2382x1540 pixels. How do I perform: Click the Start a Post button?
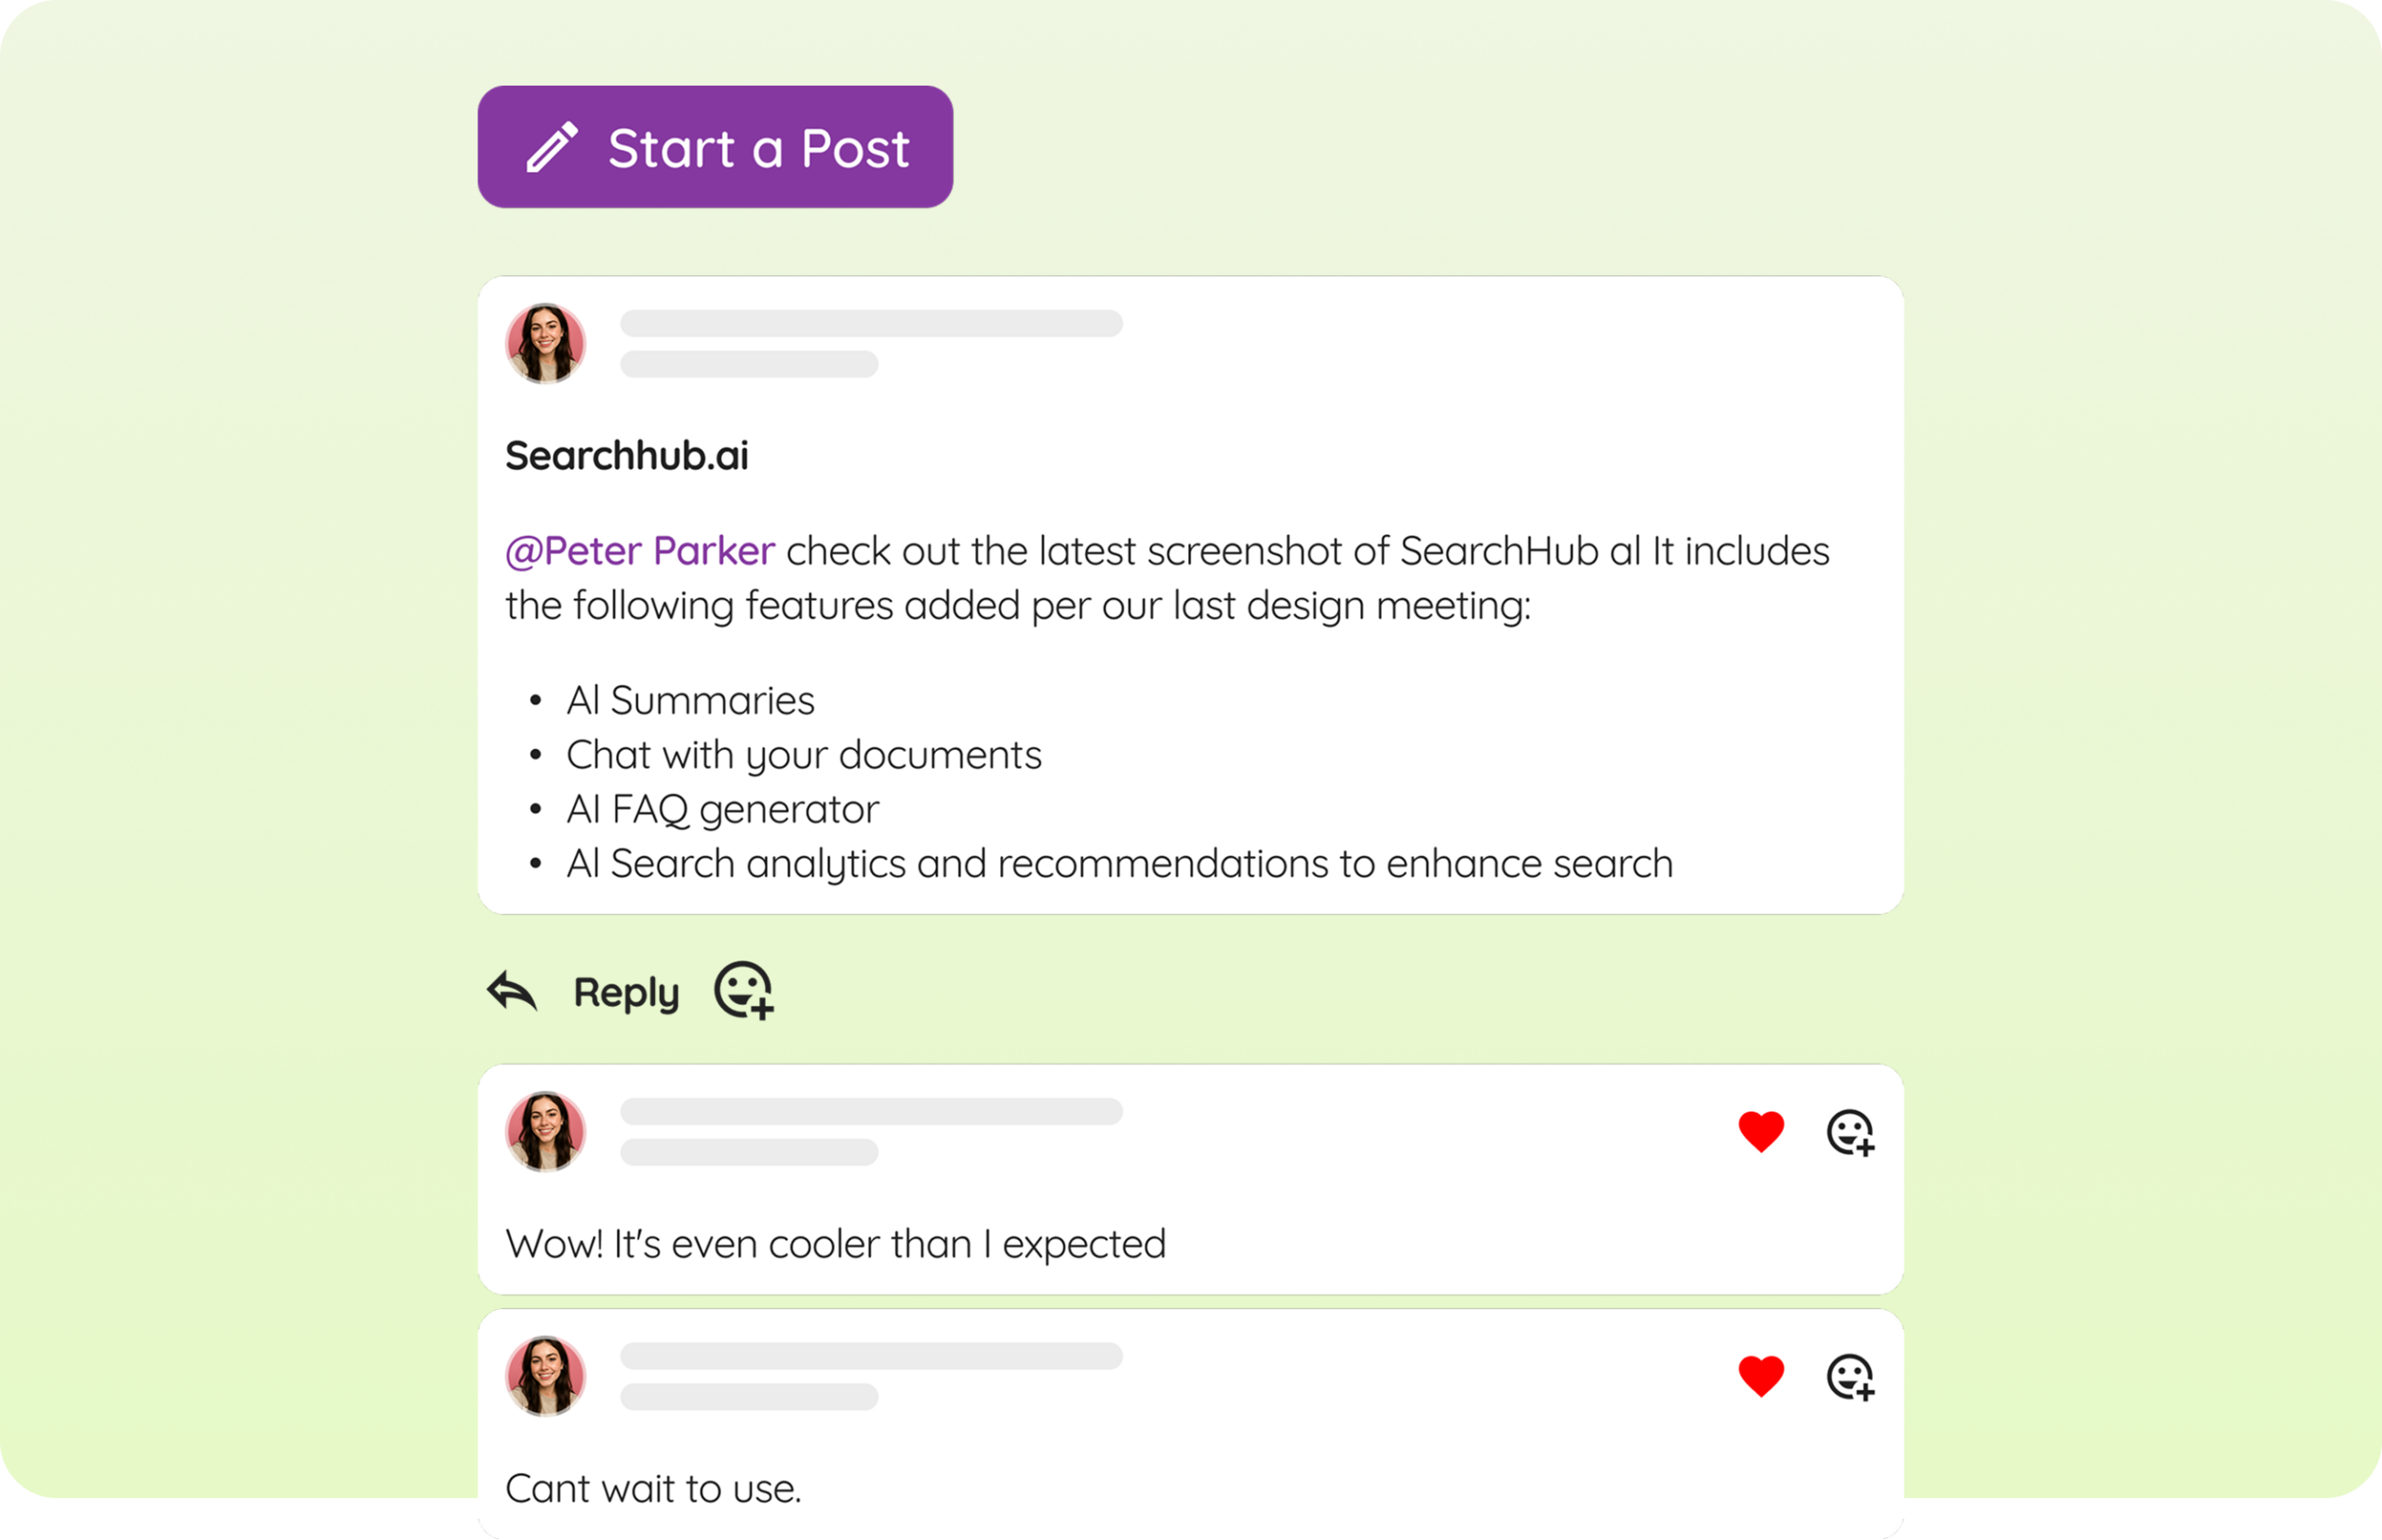[x=715, y=147]
